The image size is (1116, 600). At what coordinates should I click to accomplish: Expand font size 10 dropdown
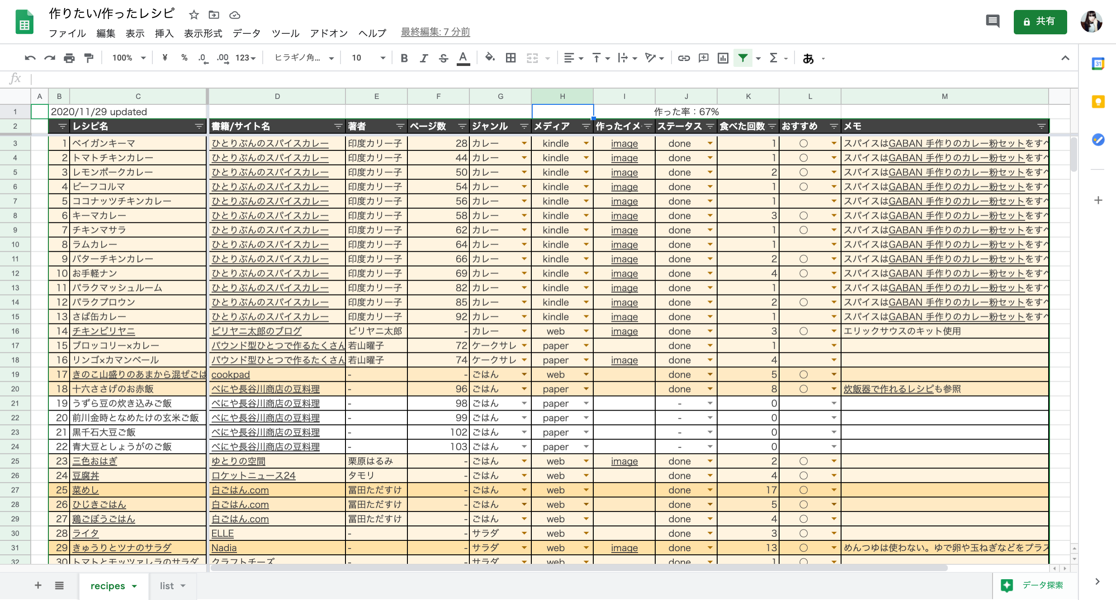[383, 58]
